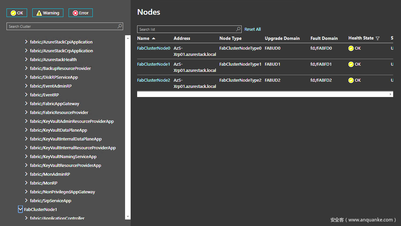
Task: Expand the fabric:/AzureStackCpiApplication node
Action: point(26,42)
